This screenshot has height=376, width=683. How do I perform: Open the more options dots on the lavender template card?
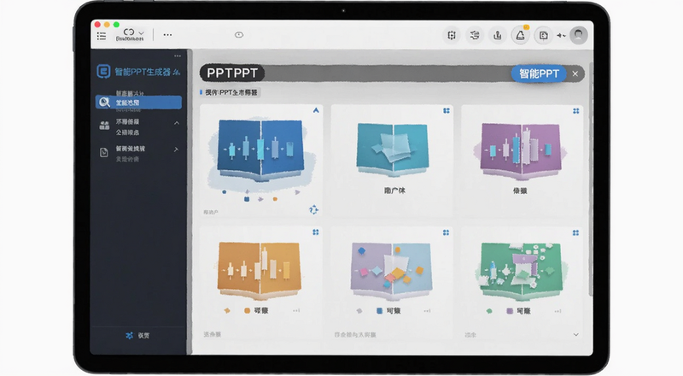pyautogui.click(x=428, y=310)
